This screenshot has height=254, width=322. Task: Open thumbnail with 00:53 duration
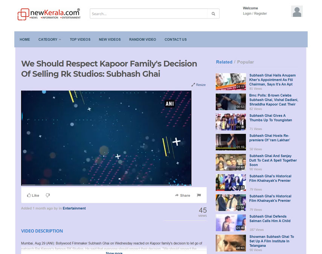(231, 102)
